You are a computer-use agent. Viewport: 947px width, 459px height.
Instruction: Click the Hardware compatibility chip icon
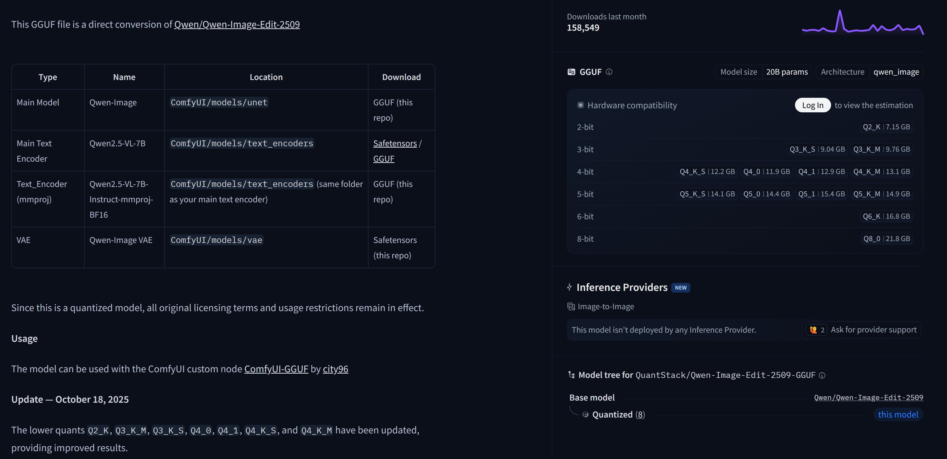click(x=580, y=105)
